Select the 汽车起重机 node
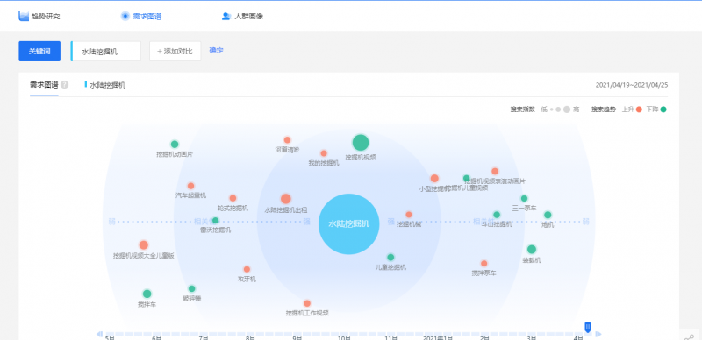This screenshot has width=702, height=340. click(x=190, y=186)
